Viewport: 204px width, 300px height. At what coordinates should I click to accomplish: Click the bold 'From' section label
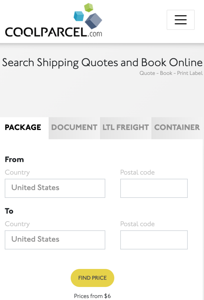pyautogui.click(x=14, y=160)
